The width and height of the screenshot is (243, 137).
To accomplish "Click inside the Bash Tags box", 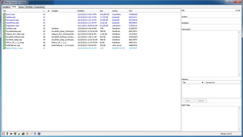I will [x=210, y=118].
